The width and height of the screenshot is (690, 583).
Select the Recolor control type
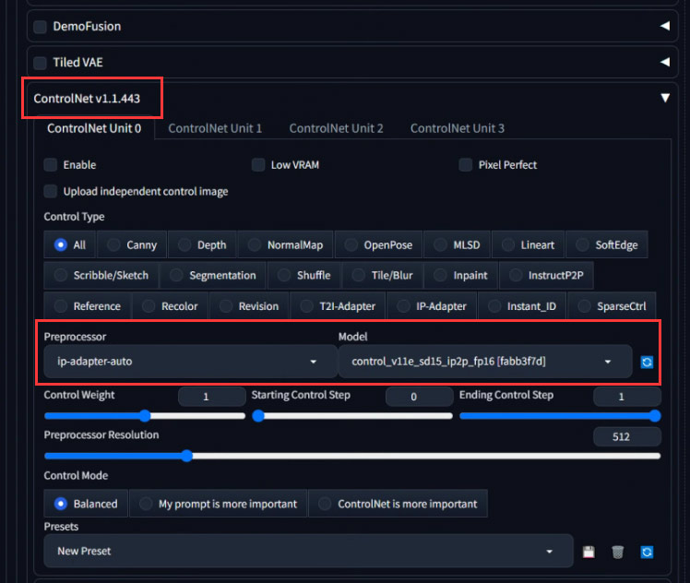click(171, 306)
